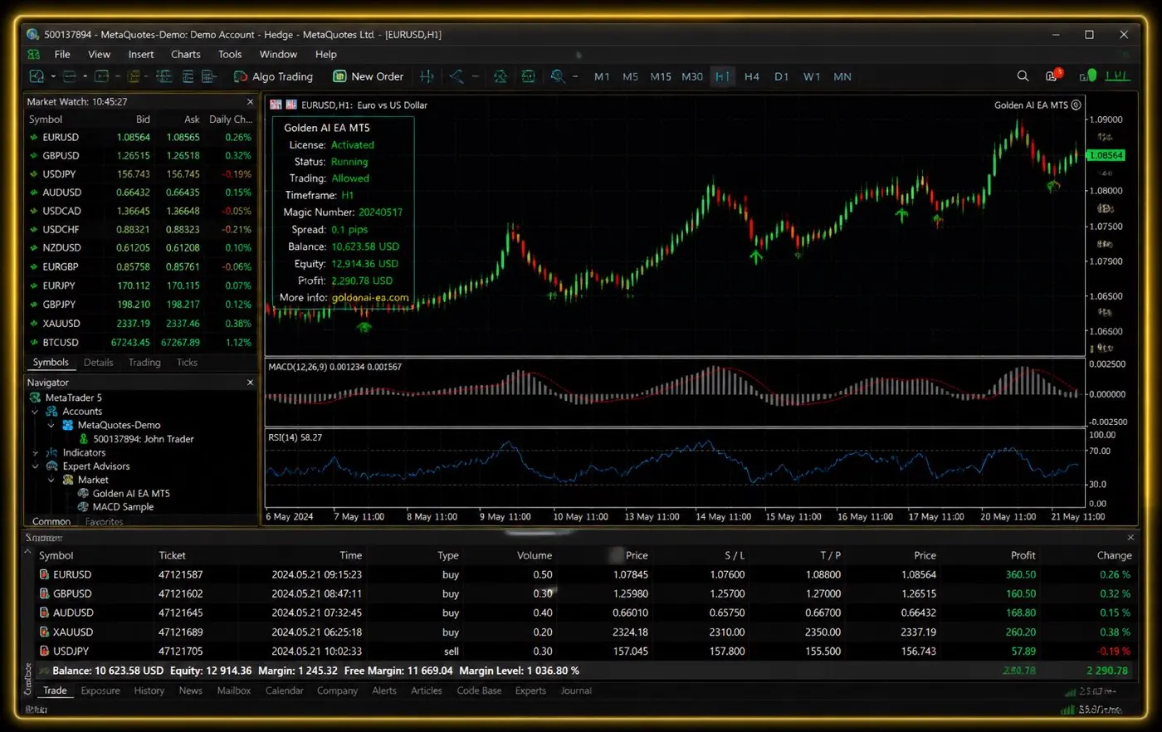Close the Market Watch panel
The image size is (1162, 732).
click(250, 101)
